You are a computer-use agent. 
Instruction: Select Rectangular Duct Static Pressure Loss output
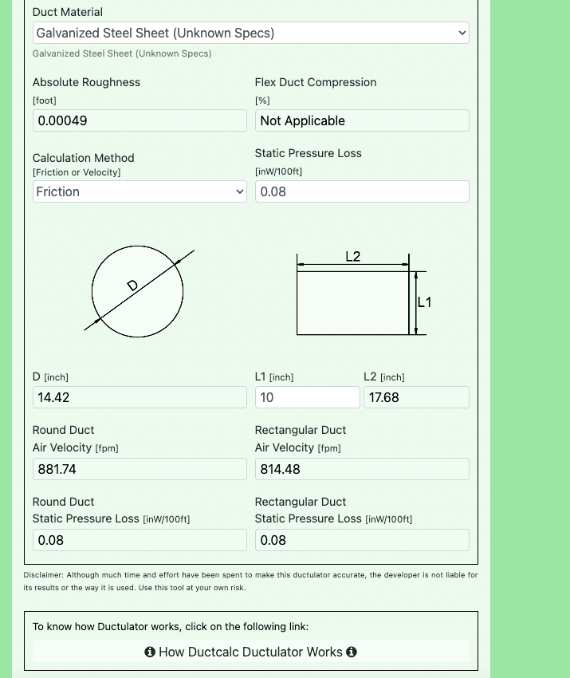click(361, 540)
